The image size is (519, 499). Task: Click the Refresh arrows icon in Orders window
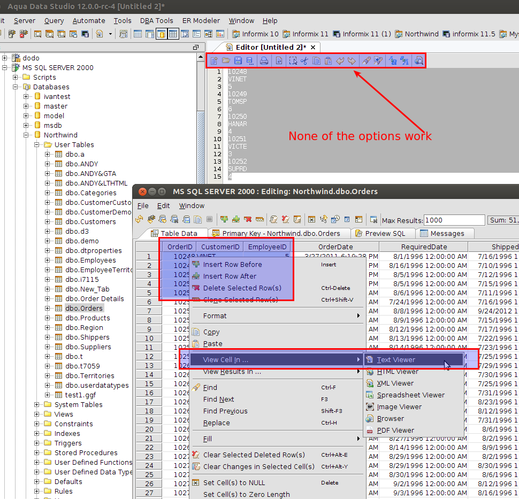point(139,219)
